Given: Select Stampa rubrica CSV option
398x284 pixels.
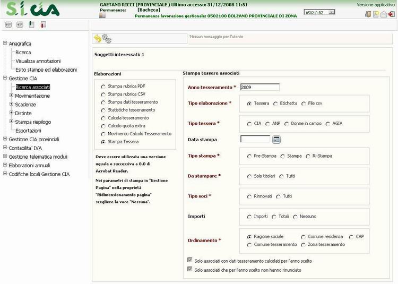Looking at the screenshot, I should (103, 94).
